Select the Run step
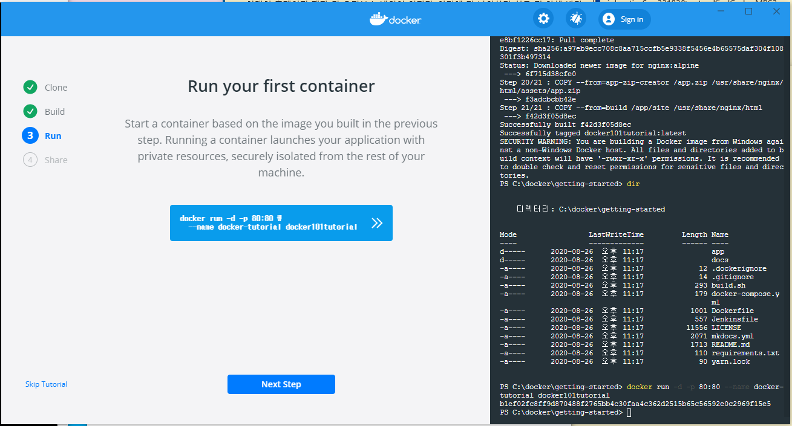 [x=53, y=136]
